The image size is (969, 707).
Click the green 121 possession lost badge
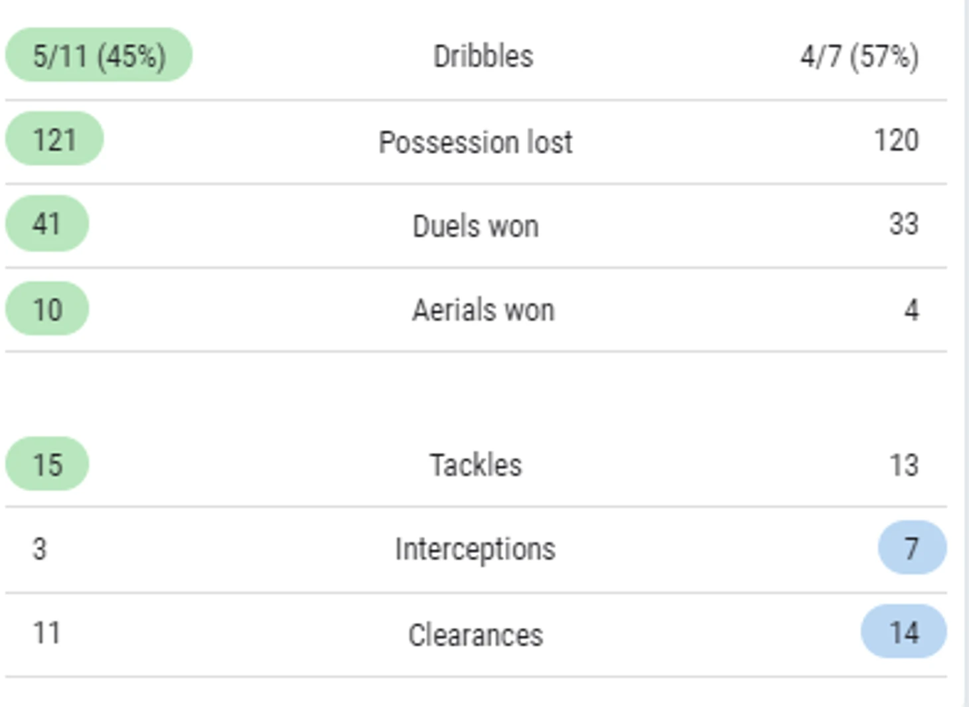tap(54, 139)
